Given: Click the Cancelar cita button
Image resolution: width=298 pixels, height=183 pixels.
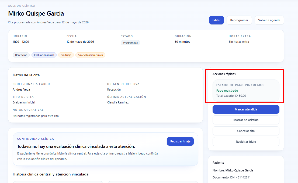Looking at the screenshot, I should coord(246,131).
